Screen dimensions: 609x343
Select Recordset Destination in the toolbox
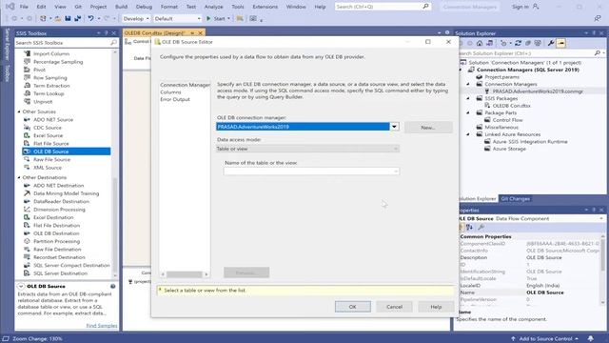(x=59, y=257)
